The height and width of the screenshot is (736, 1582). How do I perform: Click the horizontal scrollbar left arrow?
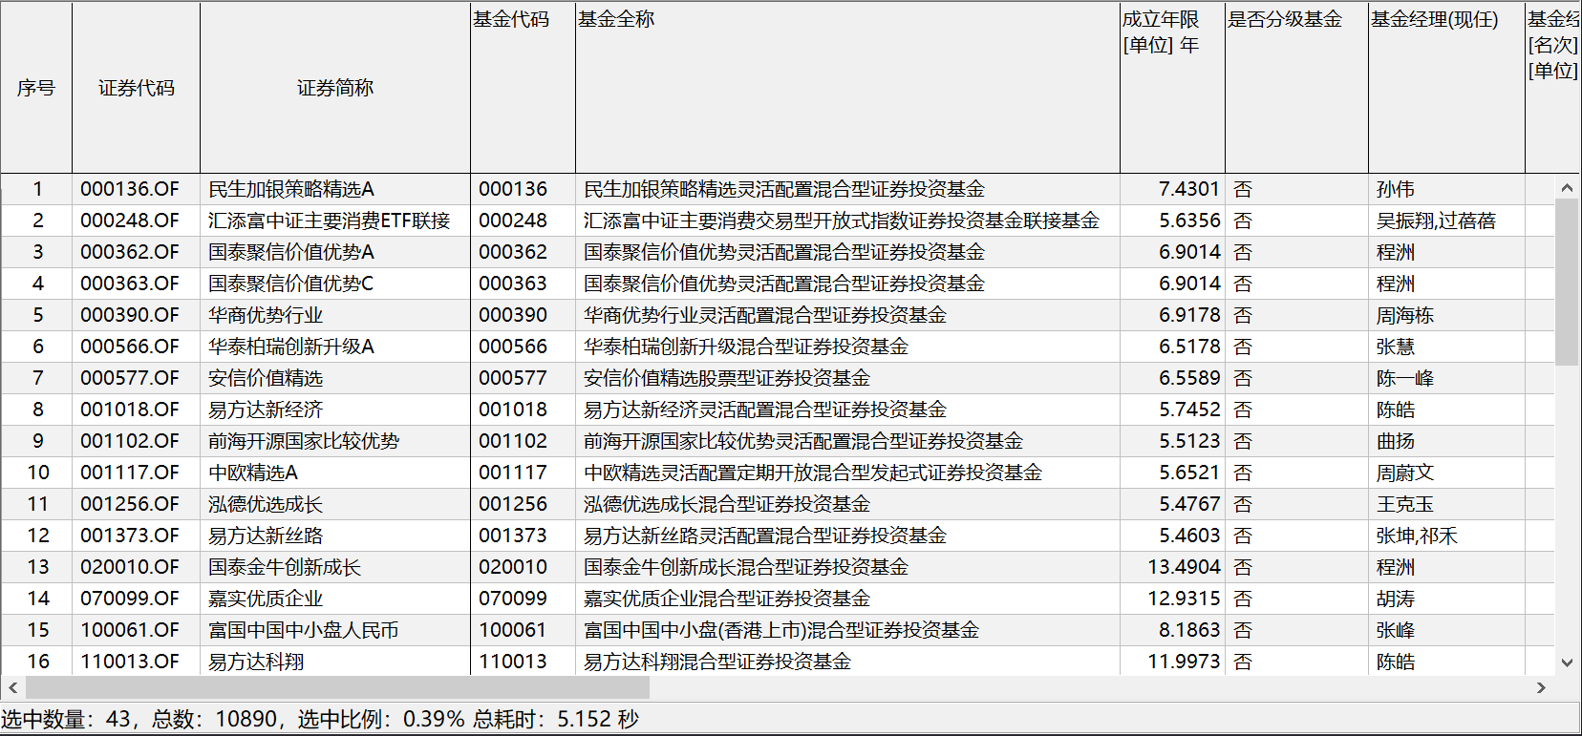pyautogui.click(x=12, y=687)
